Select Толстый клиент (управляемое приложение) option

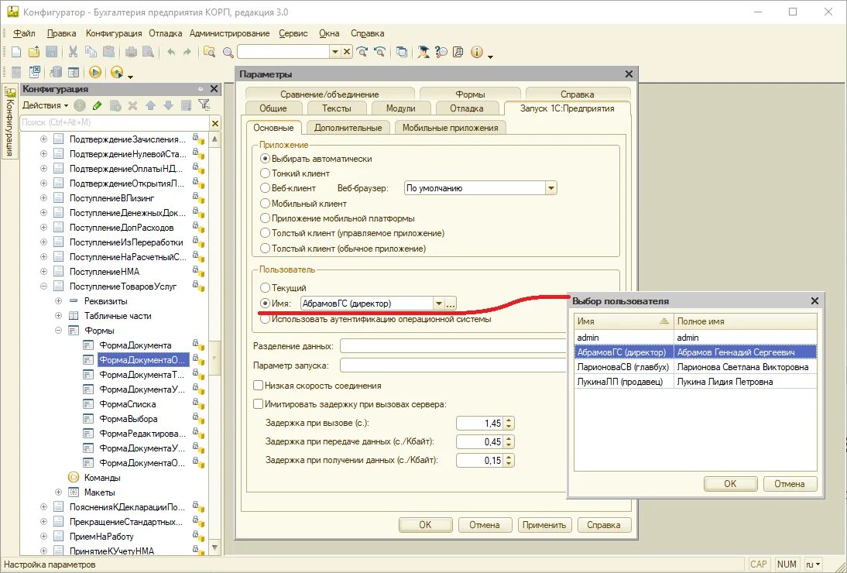tap(266, 233)
